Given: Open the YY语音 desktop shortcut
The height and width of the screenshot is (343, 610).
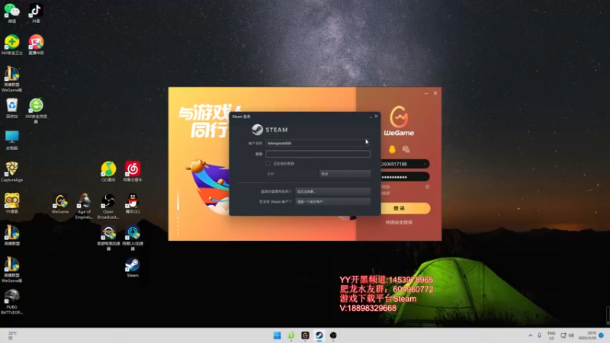Looking at the screenshot, I should tap(12, 204).
